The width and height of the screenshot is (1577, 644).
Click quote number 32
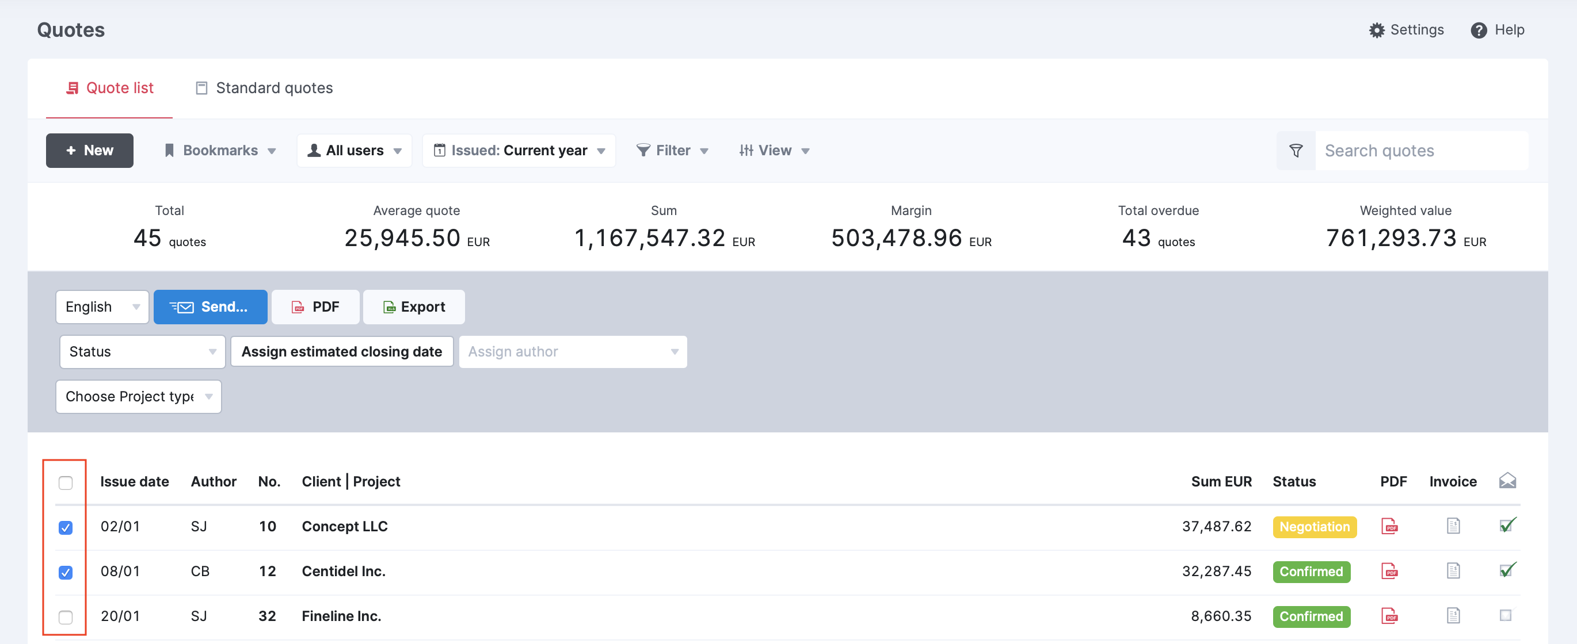(x=268, y=616)
